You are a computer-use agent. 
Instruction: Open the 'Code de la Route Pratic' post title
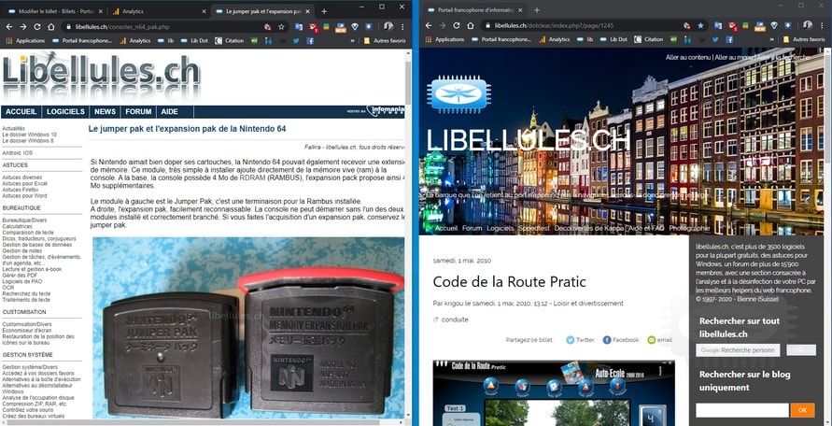tap(510, 281)
